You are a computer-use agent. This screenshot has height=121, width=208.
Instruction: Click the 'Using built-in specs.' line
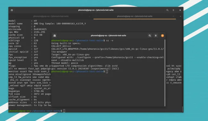tap(66, 43)
